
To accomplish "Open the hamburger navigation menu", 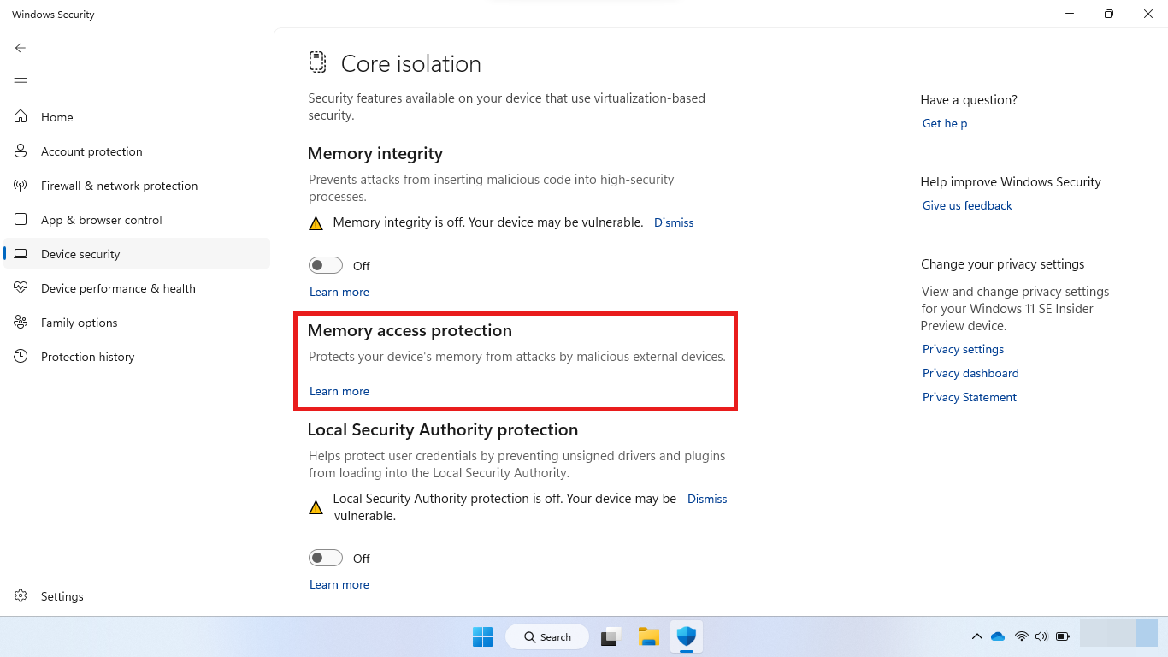I will pyautogui.click(x=21, y=82).
